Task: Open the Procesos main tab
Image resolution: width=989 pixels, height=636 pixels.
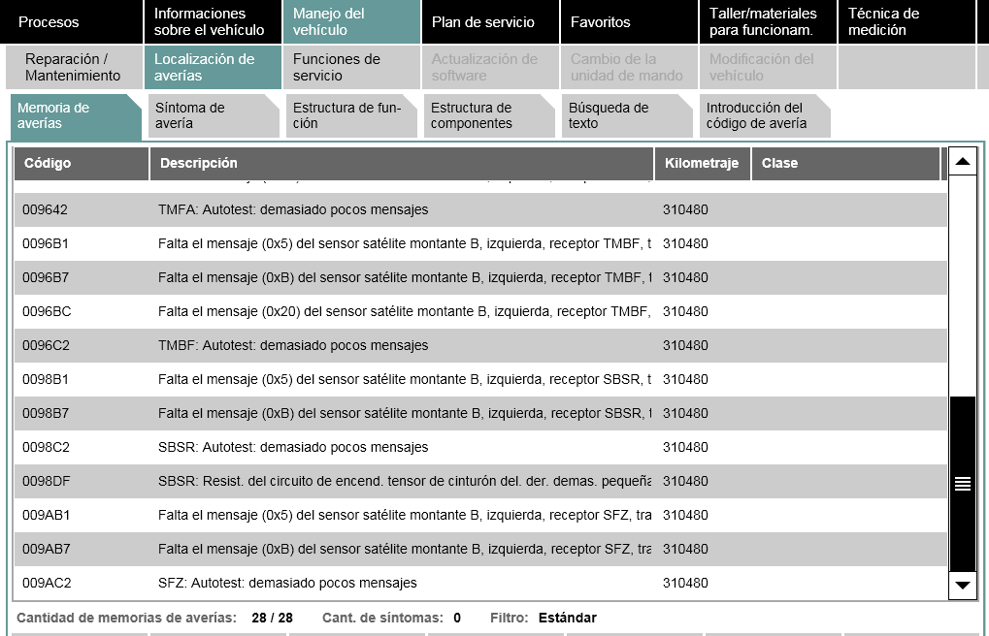Action: (71, 22)
